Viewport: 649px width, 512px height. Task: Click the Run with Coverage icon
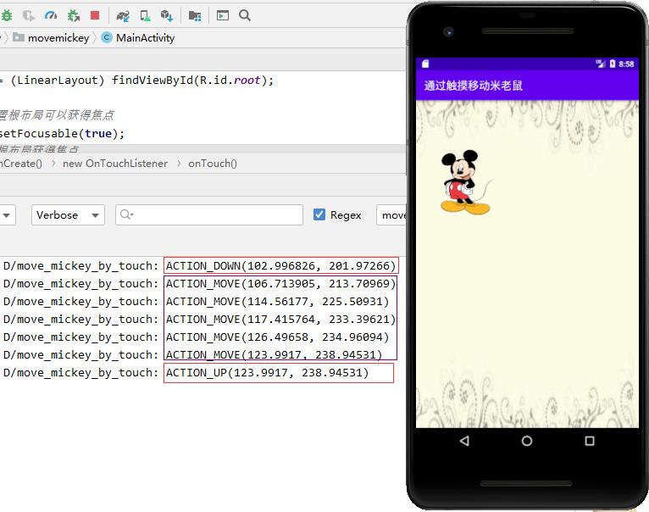29,16
